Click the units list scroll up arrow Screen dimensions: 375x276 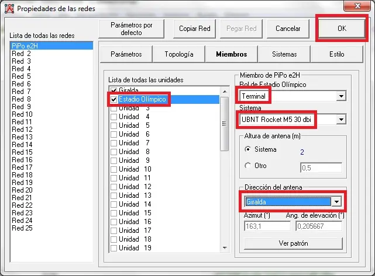tap(224, 92)
